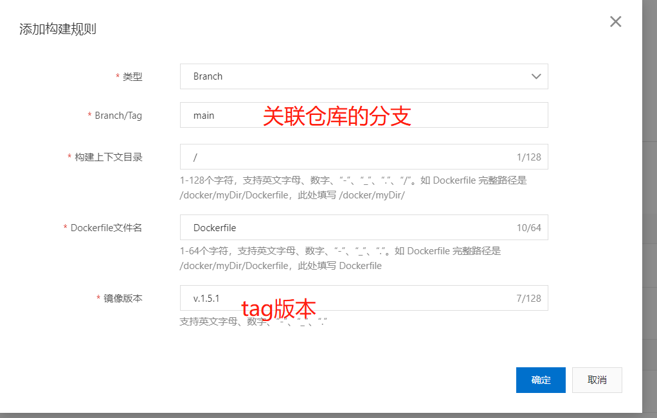Click the 10/64 character counter

point(528,227)
